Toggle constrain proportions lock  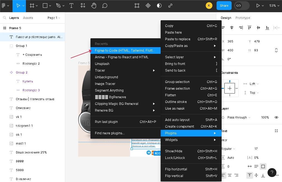click(x=276, y=50)
